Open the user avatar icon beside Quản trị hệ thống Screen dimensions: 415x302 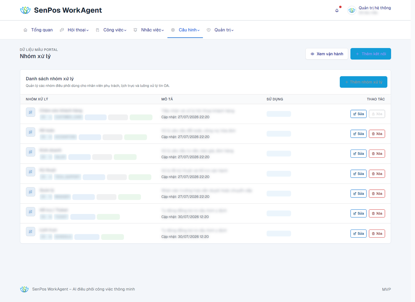(352, 10)
